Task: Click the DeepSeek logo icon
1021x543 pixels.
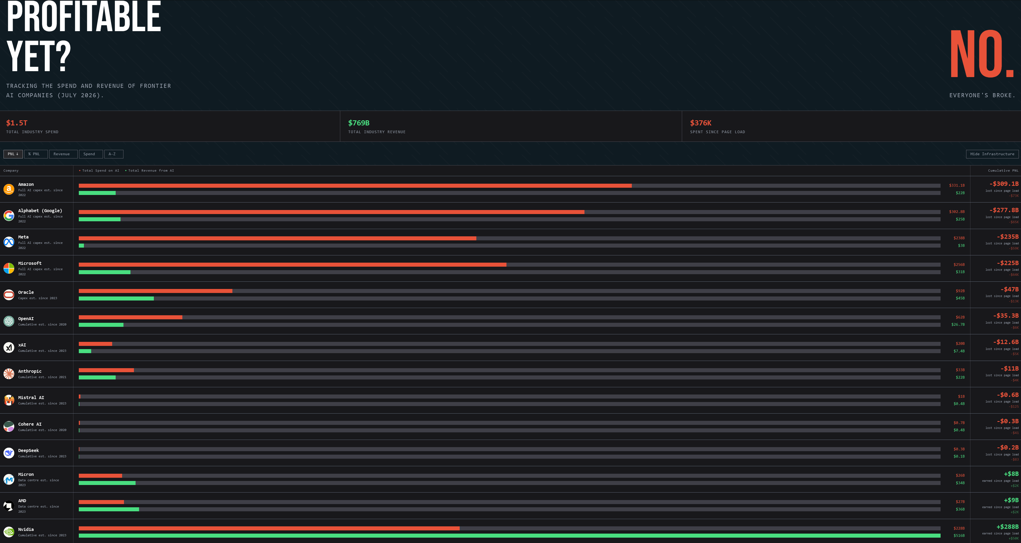Action: tap(9, 453)
